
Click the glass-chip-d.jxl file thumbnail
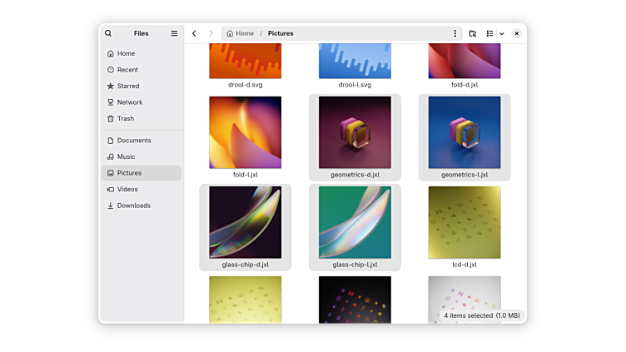[245, 222]
